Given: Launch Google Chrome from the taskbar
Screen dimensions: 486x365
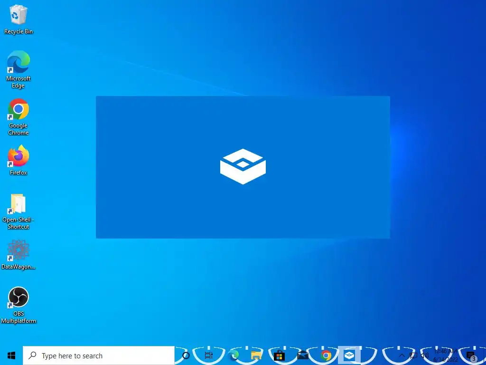Looking at the screenshot, I should click(x=326, y=355).
